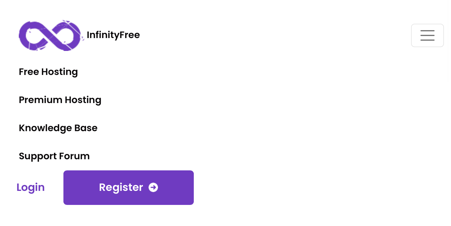Open the Free Hosting menu item

click(48, 72)
